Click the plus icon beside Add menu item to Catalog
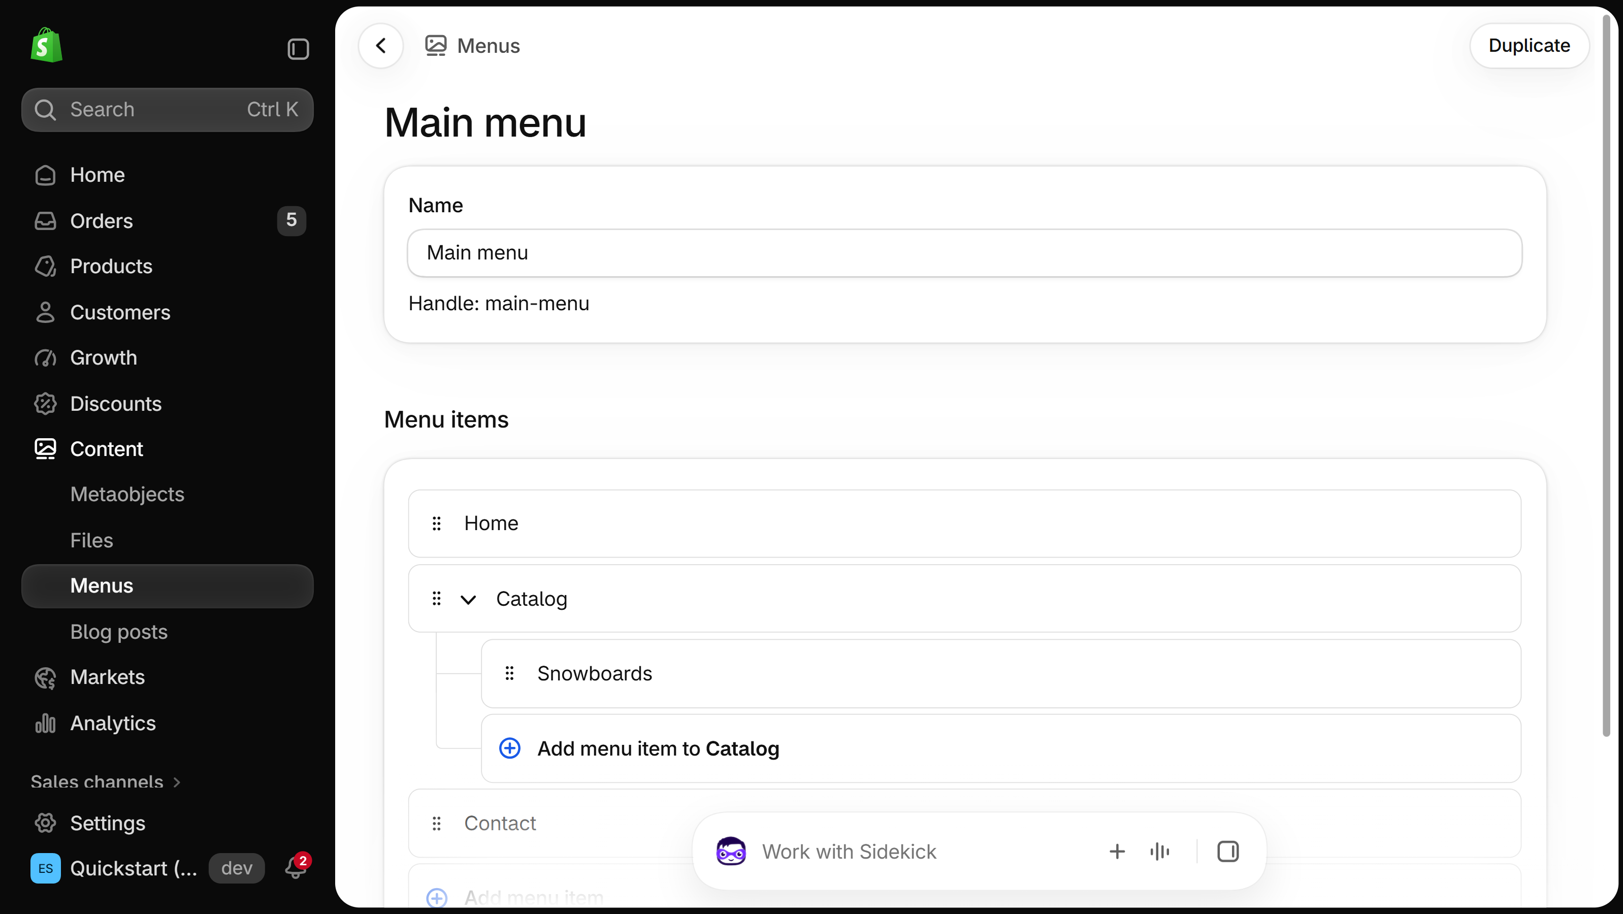 tap(509, 748)
